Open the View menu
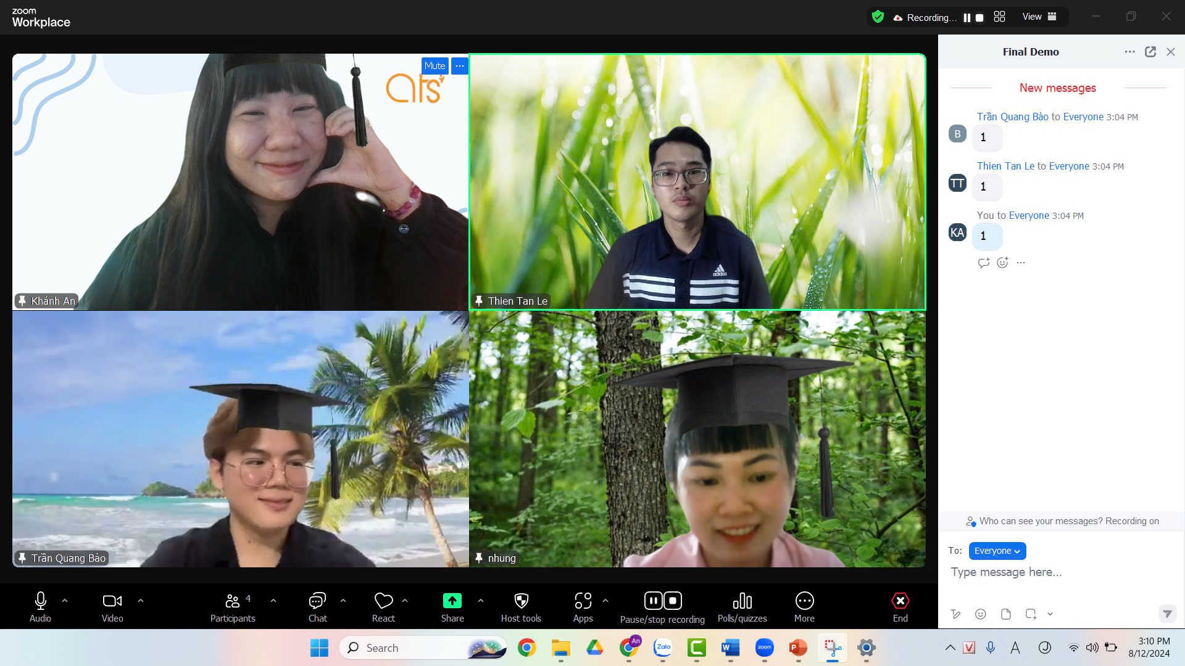1185x666 pixels. pyautogui.click(x=1039, y=17)
